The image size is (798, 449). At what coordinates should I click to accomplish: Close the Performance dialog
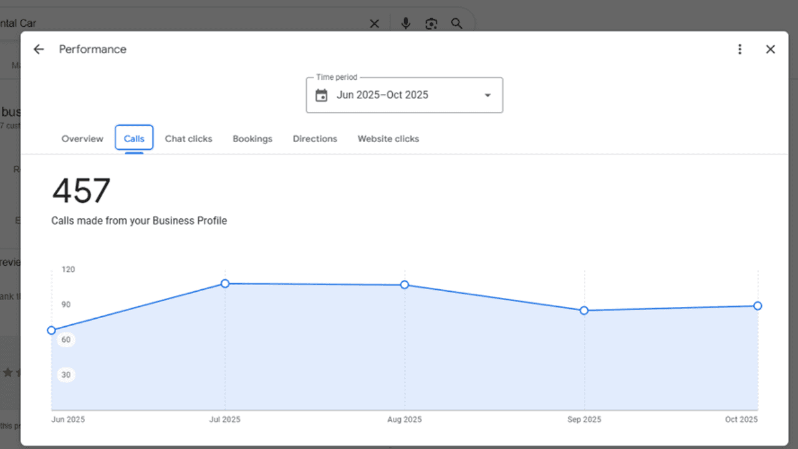(771, 49)
